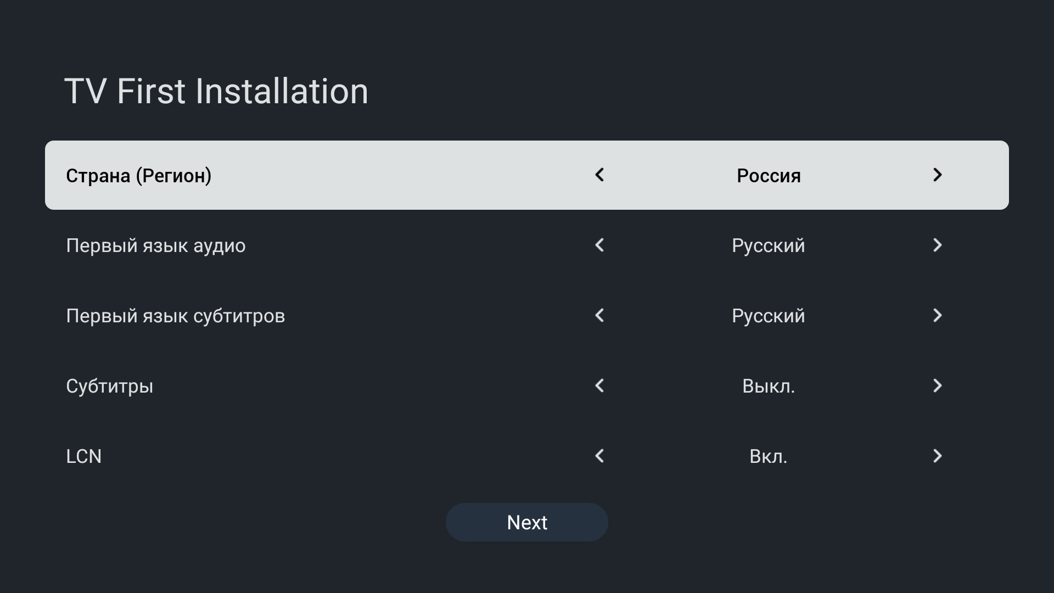Click the Русский audio language value

[x=769, y=245]
